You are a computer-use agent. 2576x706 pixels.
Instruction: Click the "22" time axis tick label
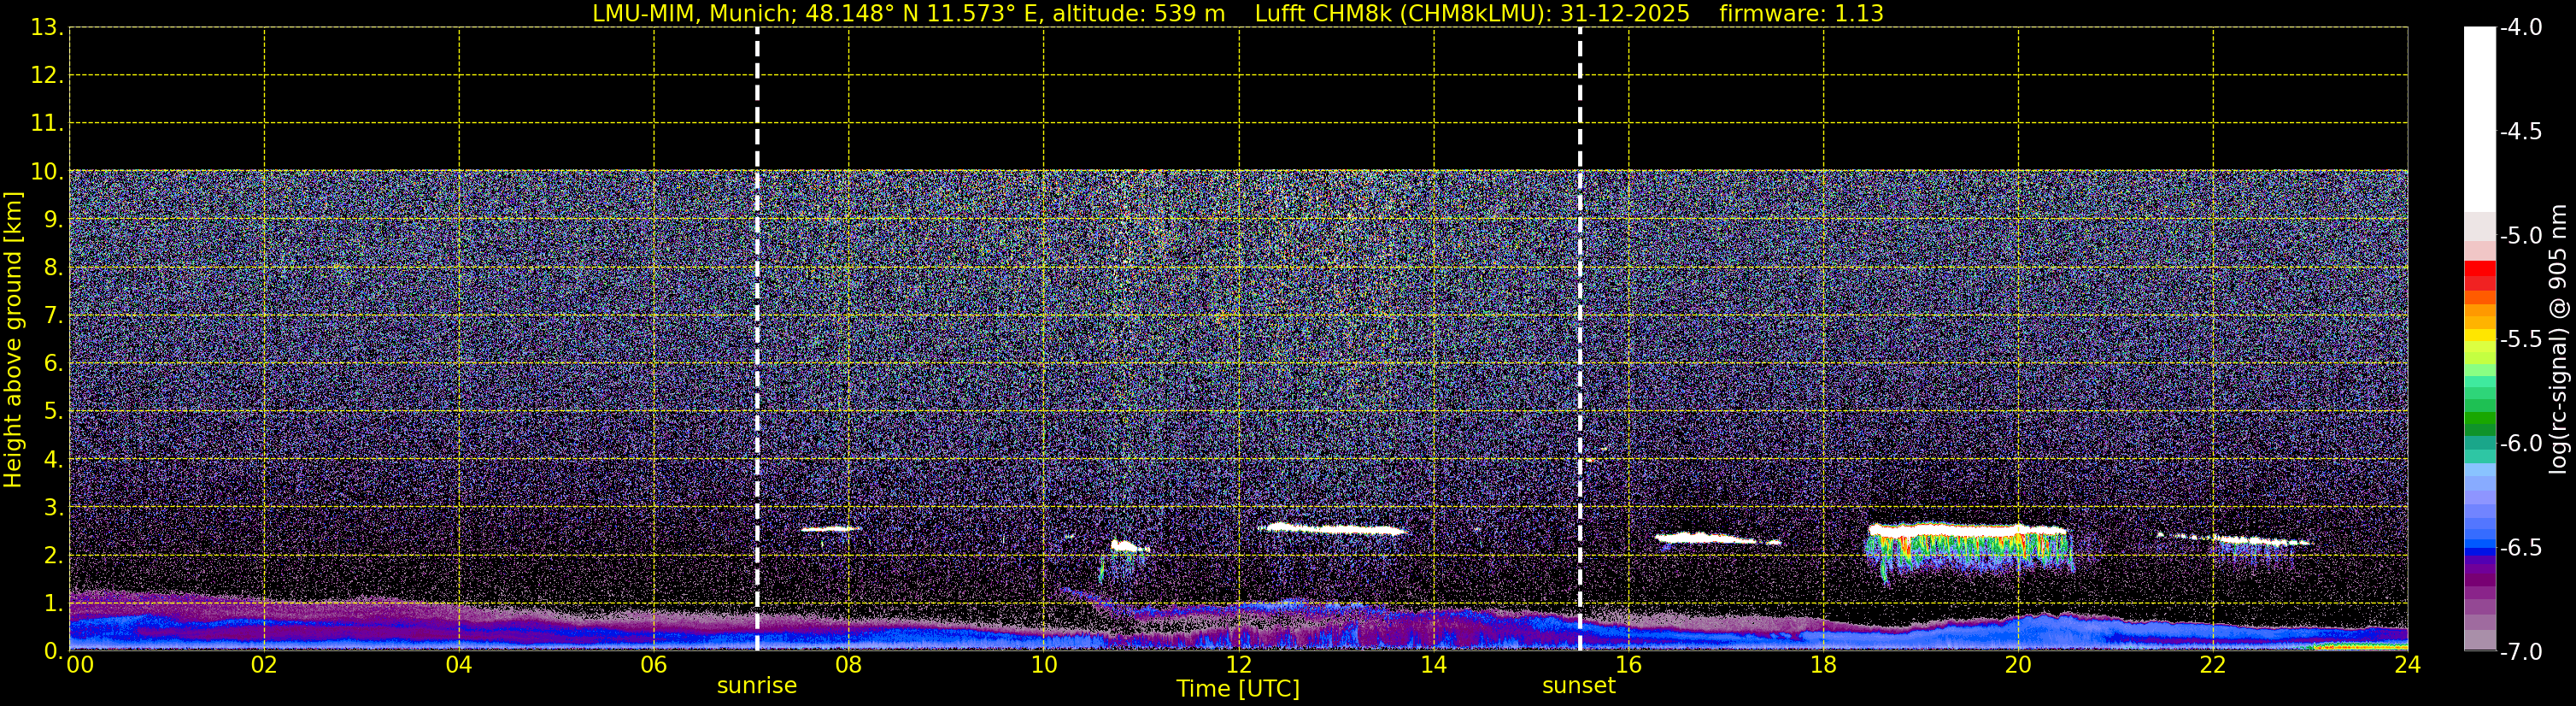(x=2213, y=665)
